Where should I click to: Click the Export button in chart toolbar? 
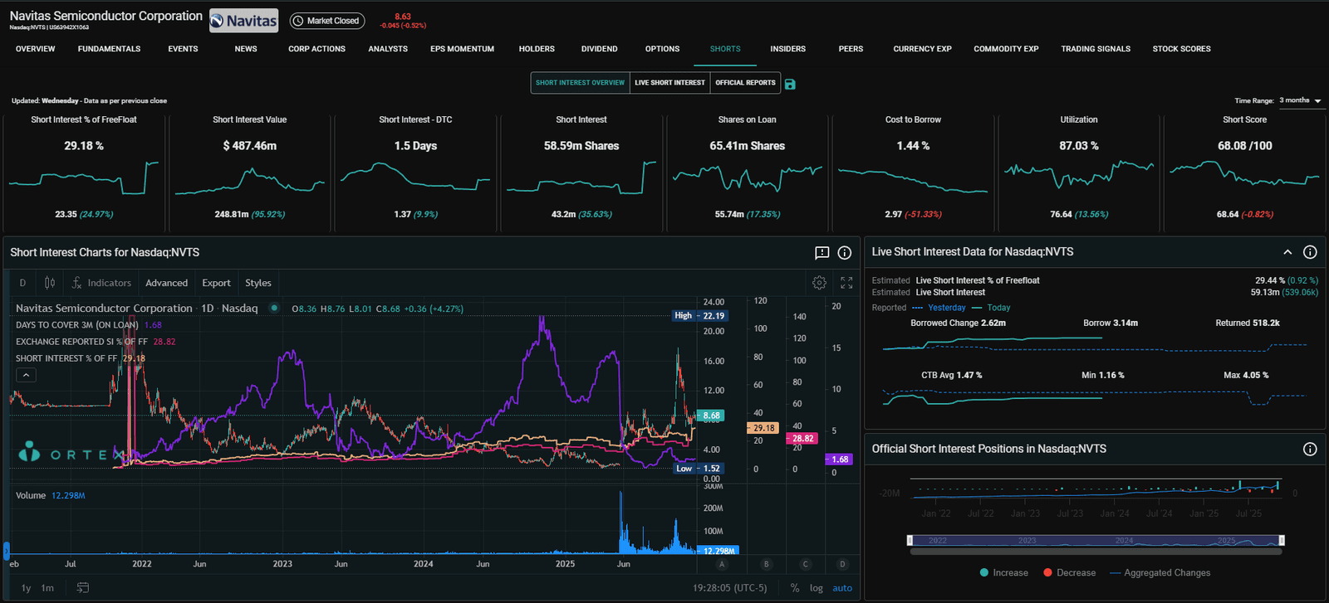tap(216, 283)
